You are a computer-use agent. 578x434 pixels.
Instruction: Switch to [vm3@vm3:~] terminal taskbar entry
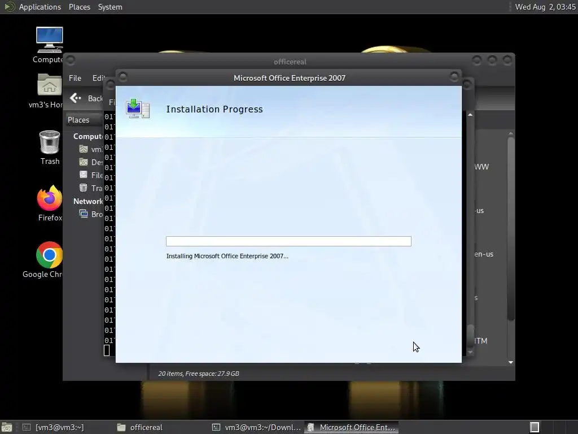[x=53, y=427]
